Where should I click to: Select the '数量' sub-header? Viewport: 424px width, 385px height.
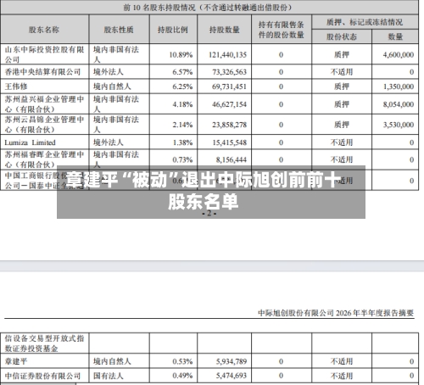tap(395, 36)
